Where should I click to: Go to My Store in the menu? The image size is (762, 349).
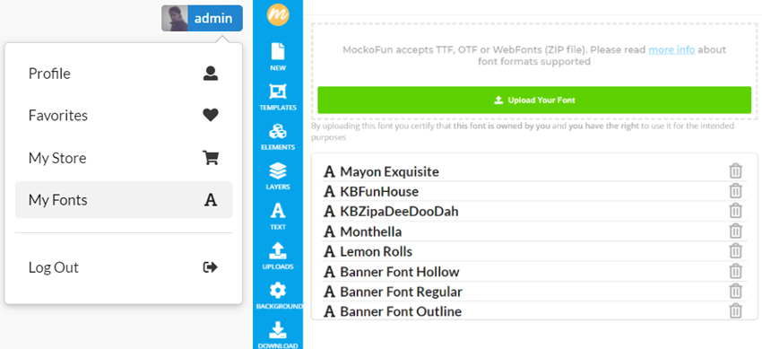pyautogui.click(x=124, y=158)
